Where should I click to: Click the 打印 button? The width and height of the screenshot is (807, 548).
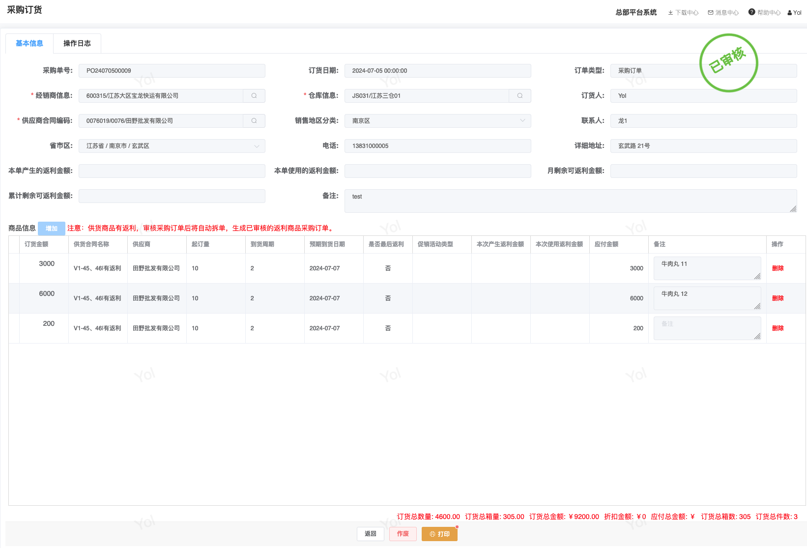coord(439,534)
